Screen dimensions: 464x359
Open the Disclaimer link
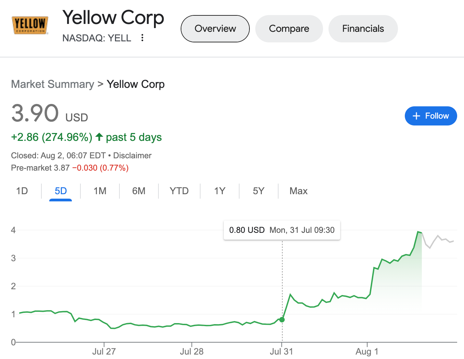click(x=132, y=156)
